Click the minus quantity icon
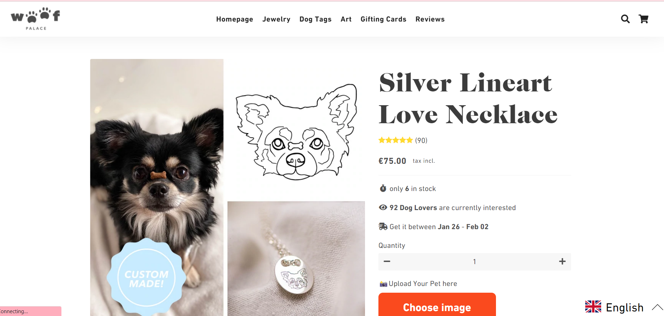 click(x=387, y=261)
